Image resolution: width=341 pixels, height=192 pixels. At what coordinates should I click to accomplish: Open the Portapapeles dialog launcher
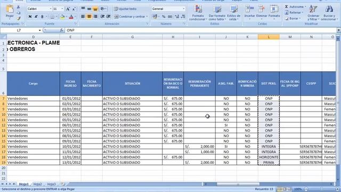point(22,23)
